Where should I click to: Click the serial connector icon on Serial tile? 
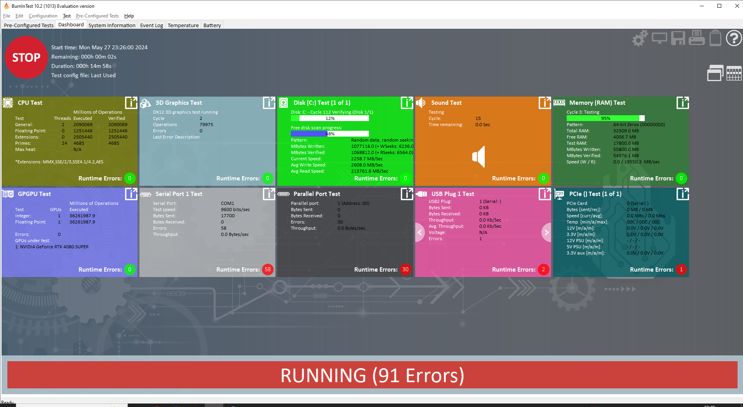(146, 194)
